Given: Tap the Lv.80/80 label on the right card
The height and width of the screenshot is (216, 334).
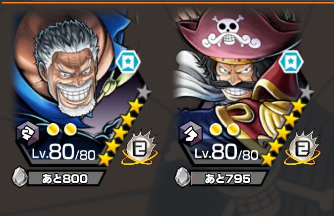Looking at the screenshot, I should [226, 153].
